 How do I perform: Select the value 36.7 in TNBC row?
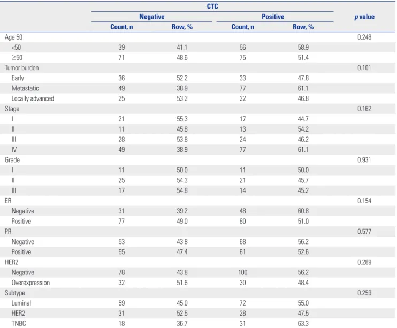(182, 323)
